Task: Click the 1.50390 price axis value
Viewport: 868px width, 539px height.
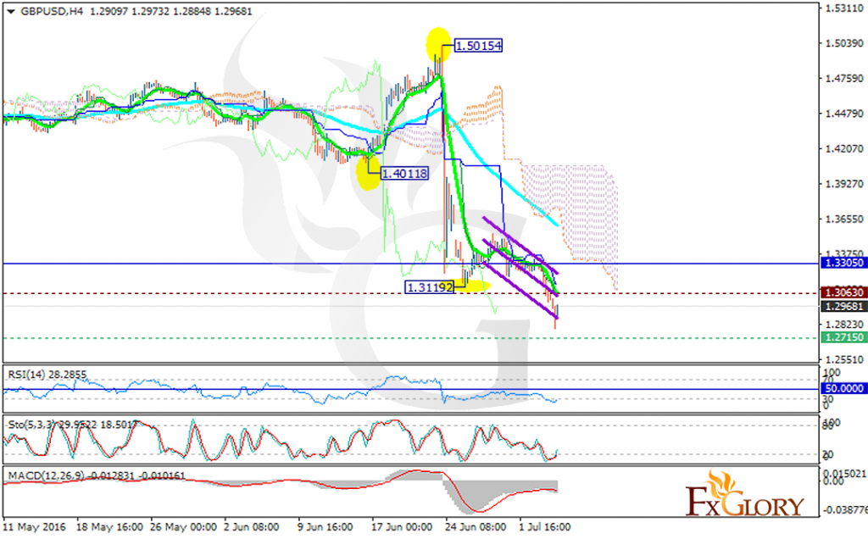Action: pos(844,43)
